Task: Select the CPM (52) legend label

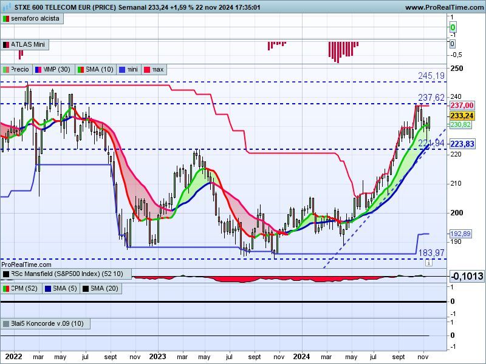Action: click(24, 289)
